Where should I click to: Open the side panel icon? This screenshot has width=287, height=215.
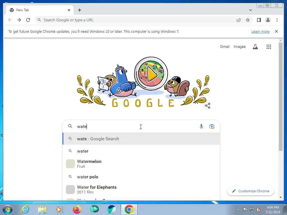point(259,20)
